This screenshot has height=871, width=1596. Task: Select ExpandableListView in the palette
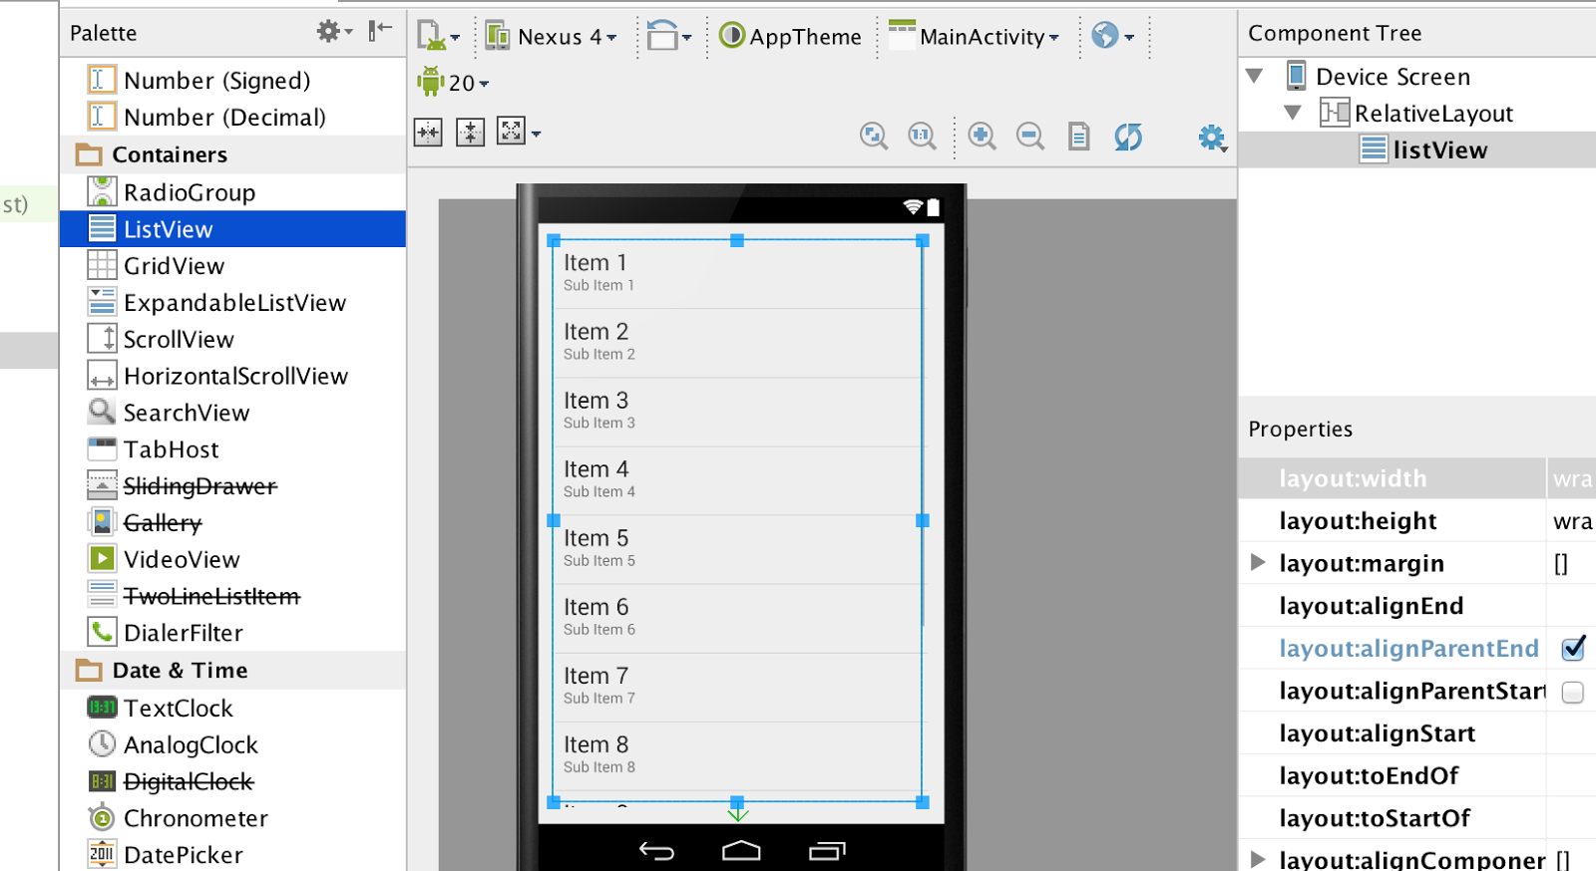(x=232, y=303)
